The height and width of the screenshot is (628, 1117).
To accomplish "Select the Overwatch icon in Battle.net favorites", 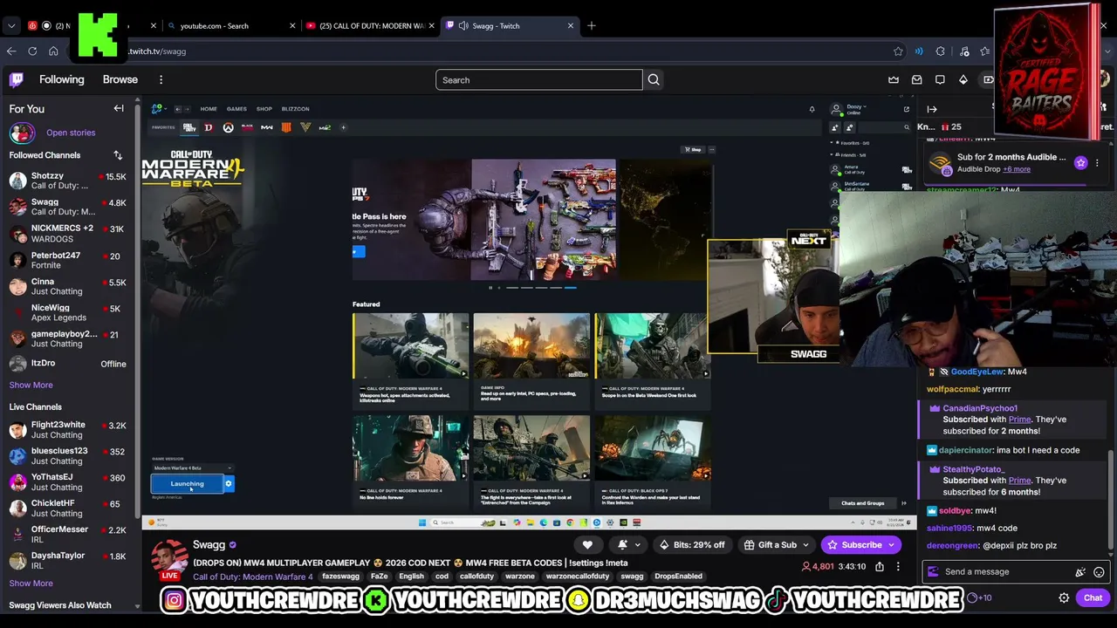I will click(228, 127).
